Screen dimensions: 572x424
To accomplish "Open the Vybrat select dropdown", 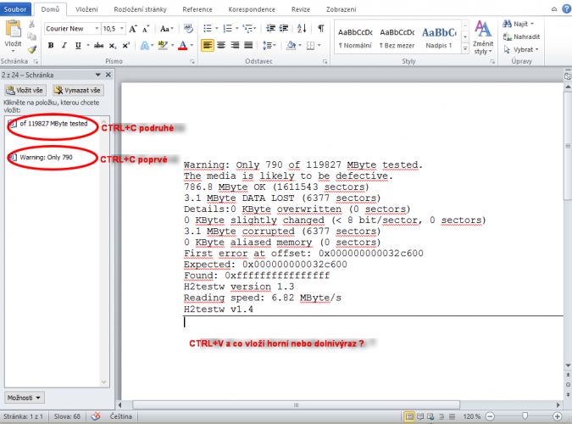I will pos(521,50).
